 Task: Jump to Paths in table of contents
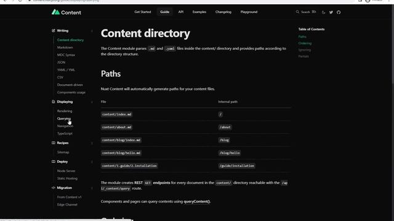click(302, 37)
